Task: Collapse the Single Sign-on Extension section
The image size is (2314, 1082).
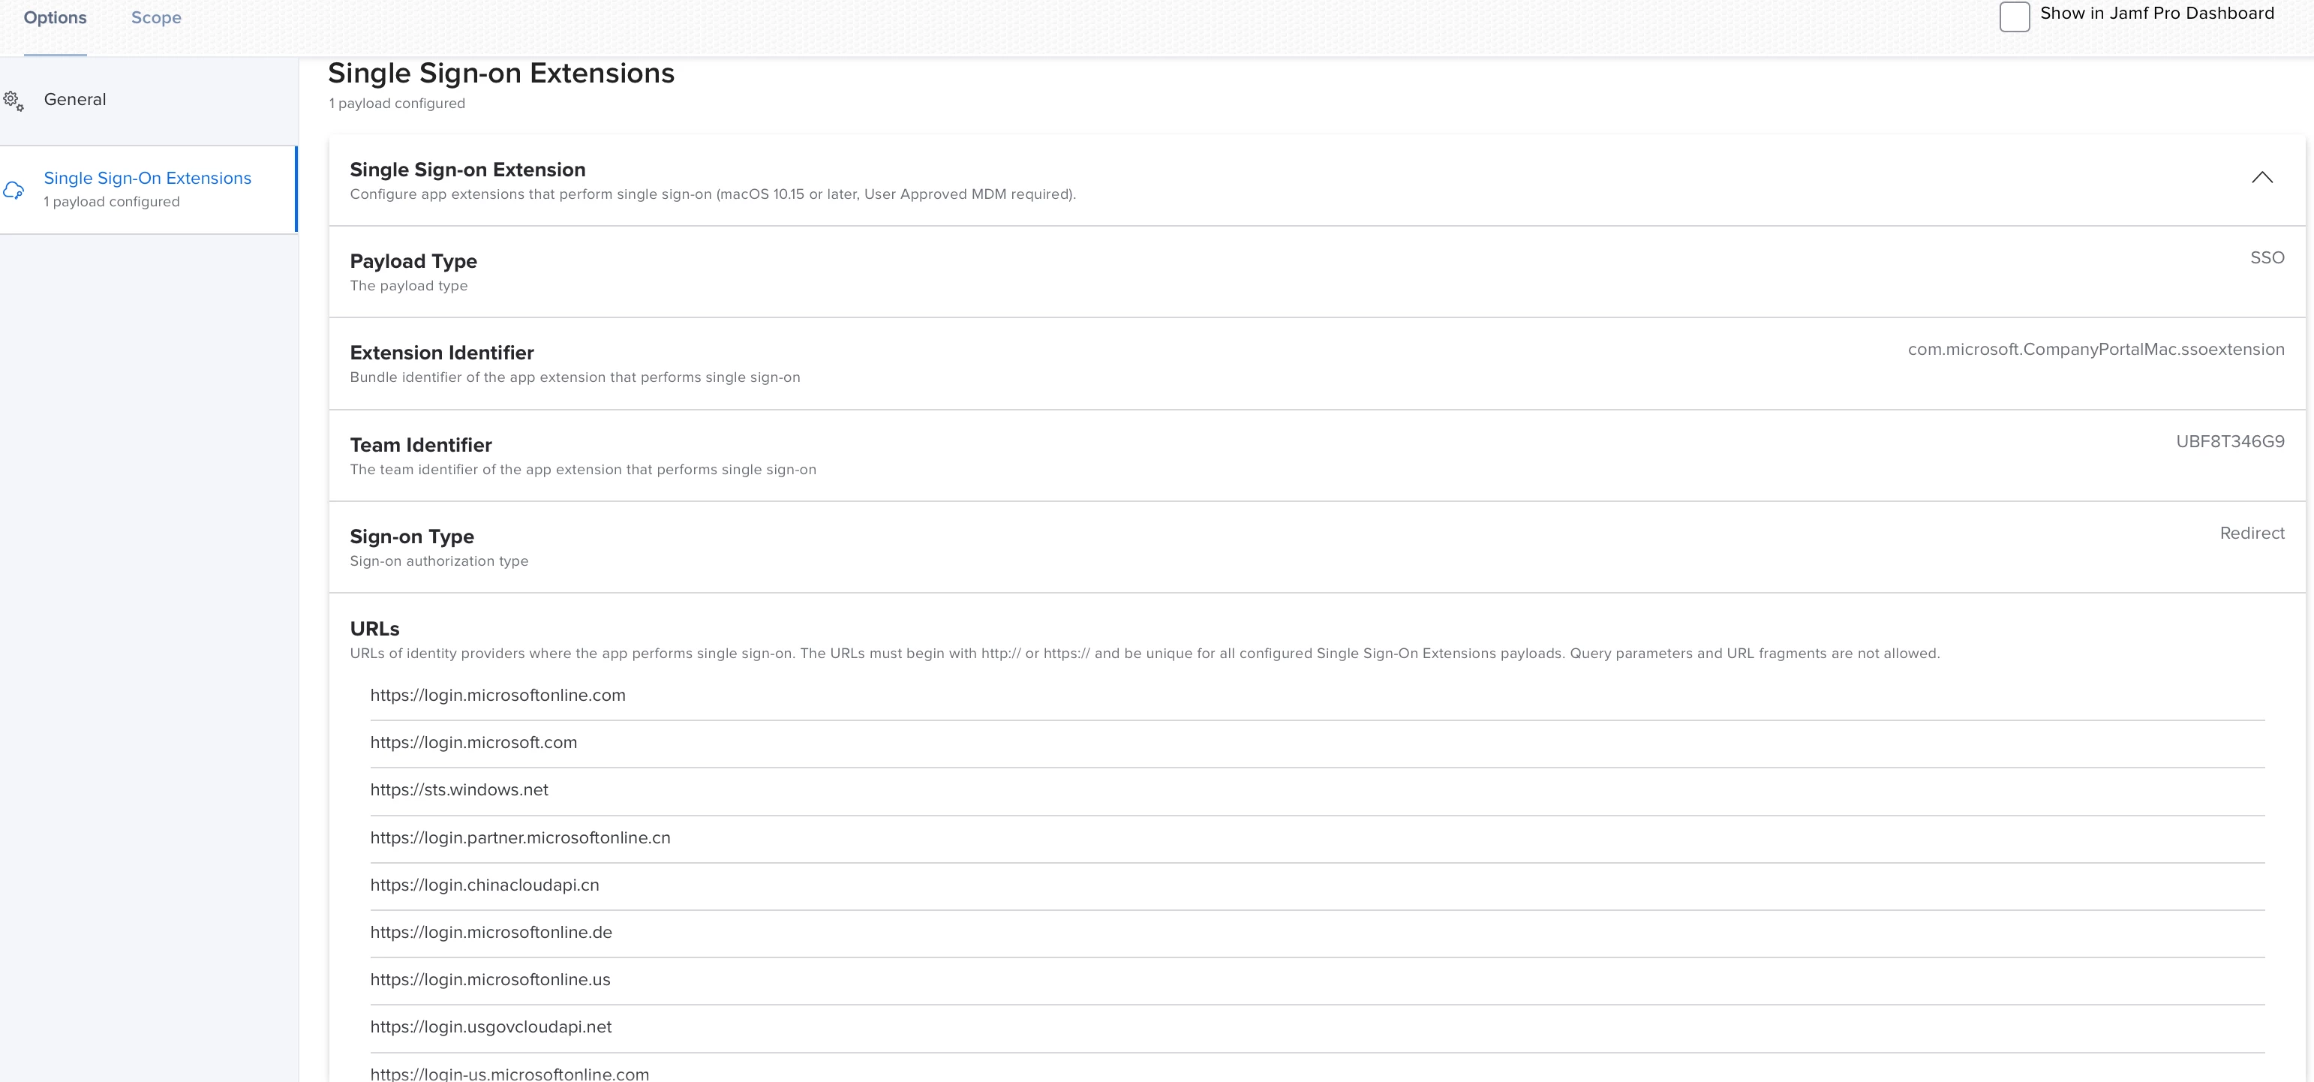Action: click(x=2262, y=178)
